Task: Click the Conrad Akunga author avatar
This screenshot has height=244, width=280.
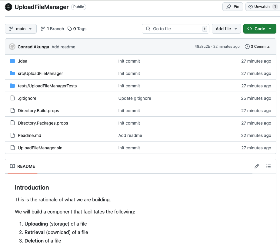Action: coord(12,47)
